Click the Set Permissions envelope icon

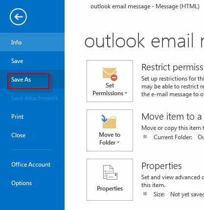click(110, 74)
